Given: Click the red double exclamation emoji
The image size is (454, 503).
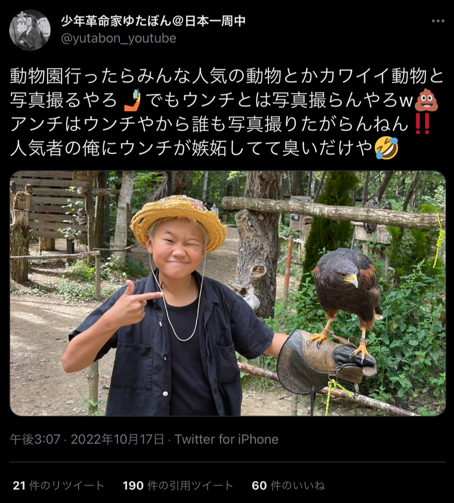Looking at the screenshot, I should coord(422,124).
